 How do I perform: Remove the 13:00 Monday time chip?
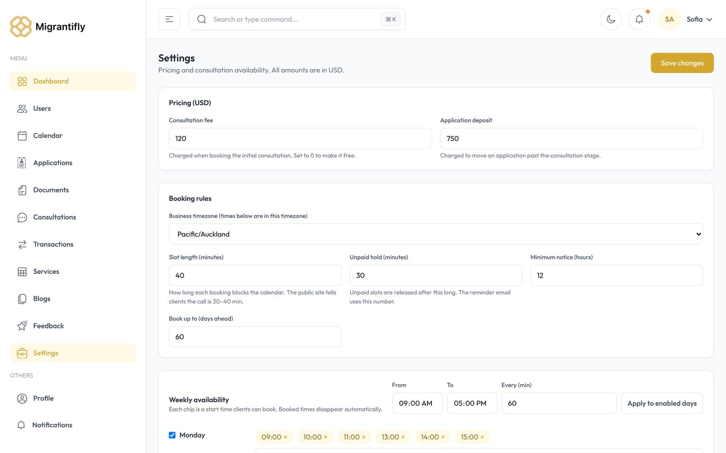click(403, 437)
